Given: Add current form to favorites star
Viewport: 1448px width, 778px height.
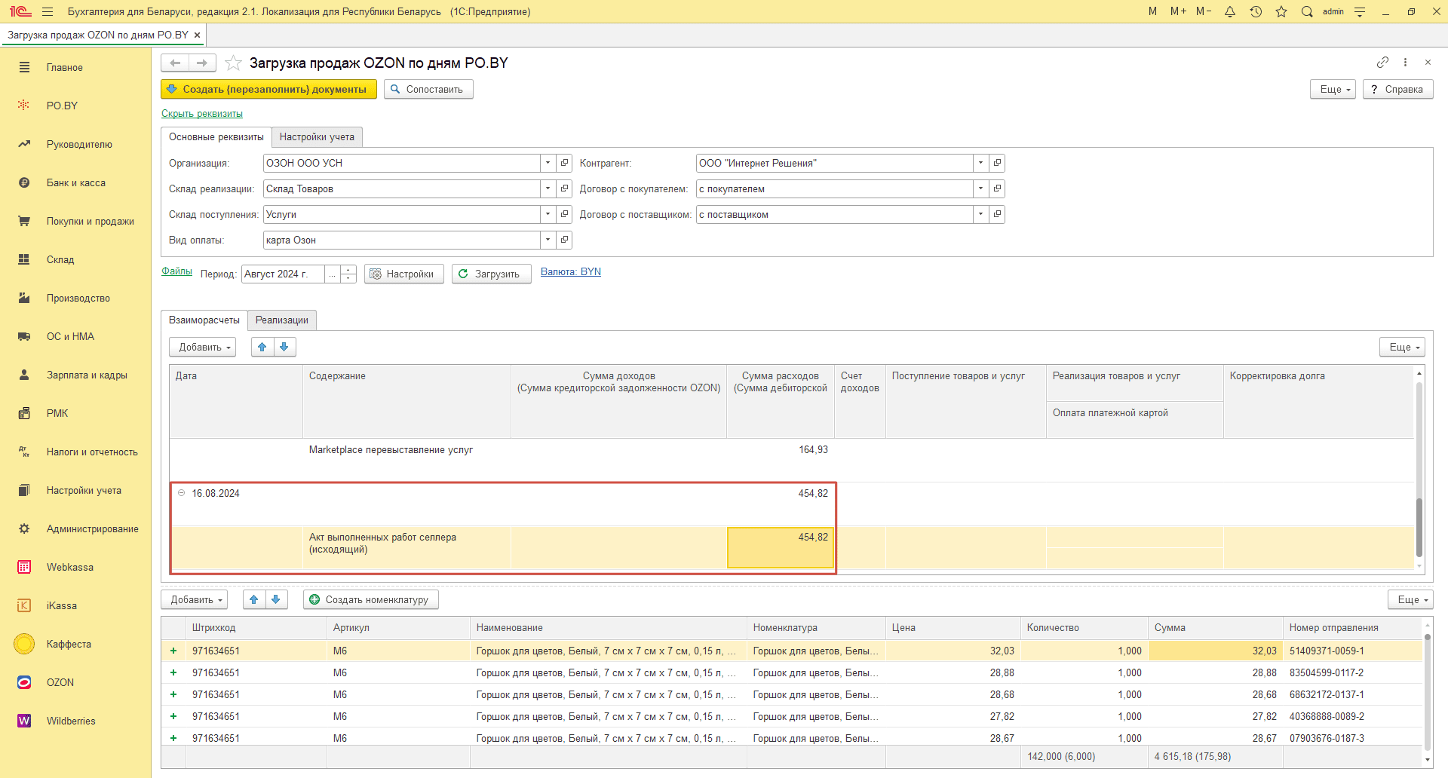Looking at the screenshot, I should tap(233, 63).
